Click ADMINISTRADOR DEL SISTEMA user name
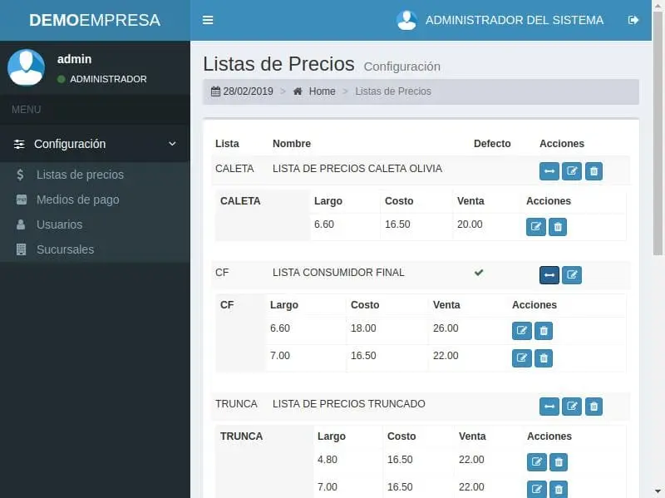665x498 pixels. (x=514, y=20)
